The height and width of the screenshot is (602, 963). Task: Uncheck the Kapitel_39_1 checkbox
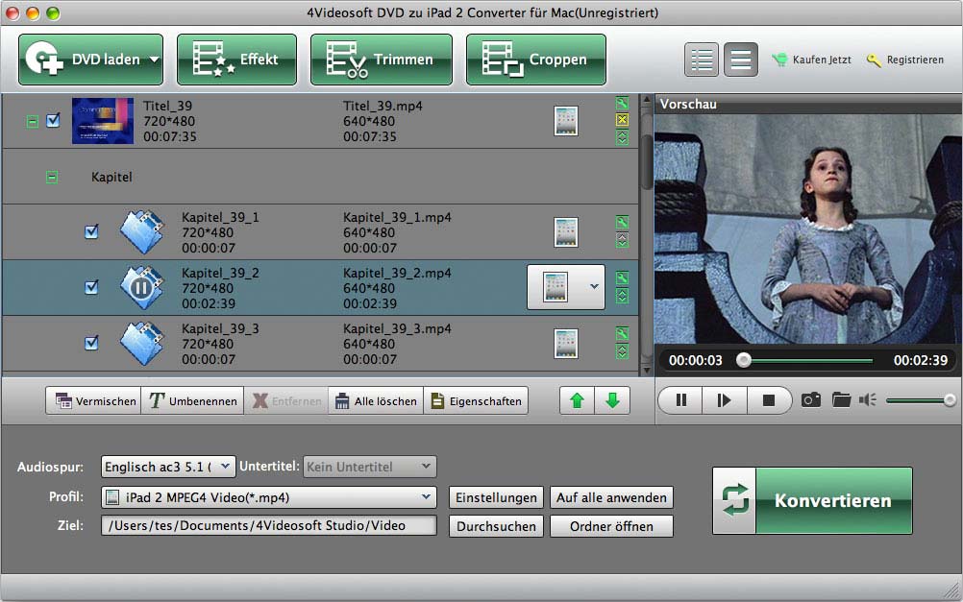pos(91,231)
